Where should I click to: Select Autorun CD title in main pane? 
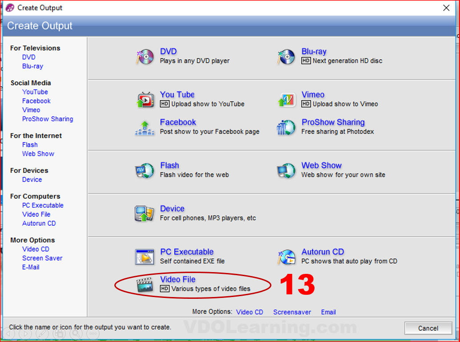pos(323,252)
